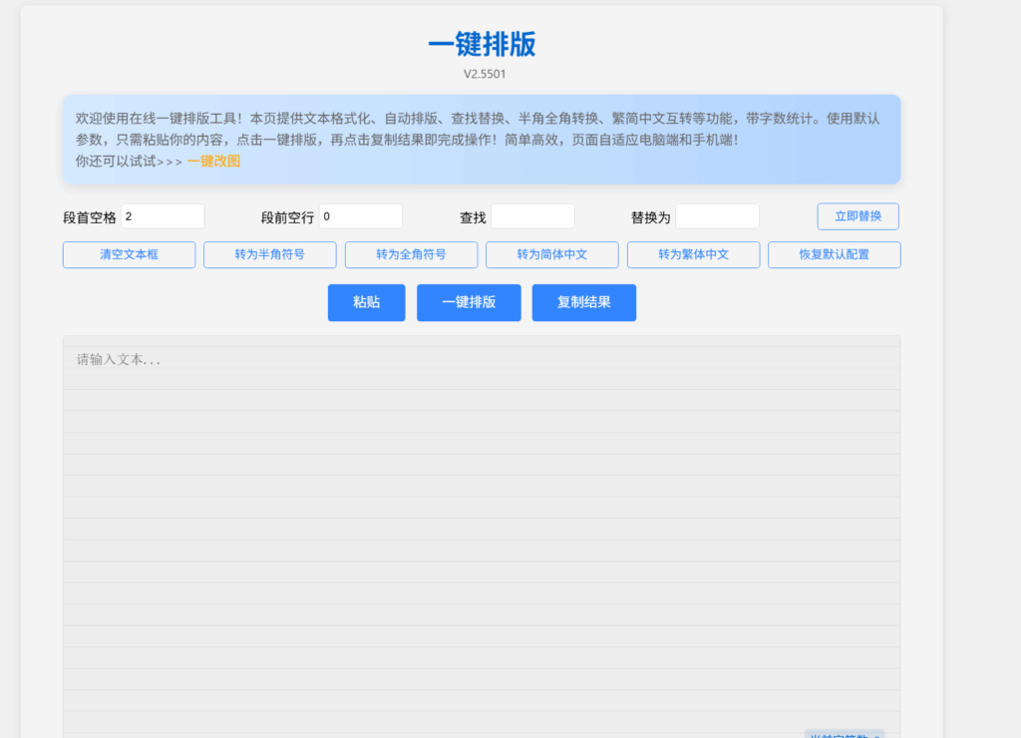Click the 查找 input box
Image resolution: width=1021 pixels, height=738 pixels.
(532, 216)
